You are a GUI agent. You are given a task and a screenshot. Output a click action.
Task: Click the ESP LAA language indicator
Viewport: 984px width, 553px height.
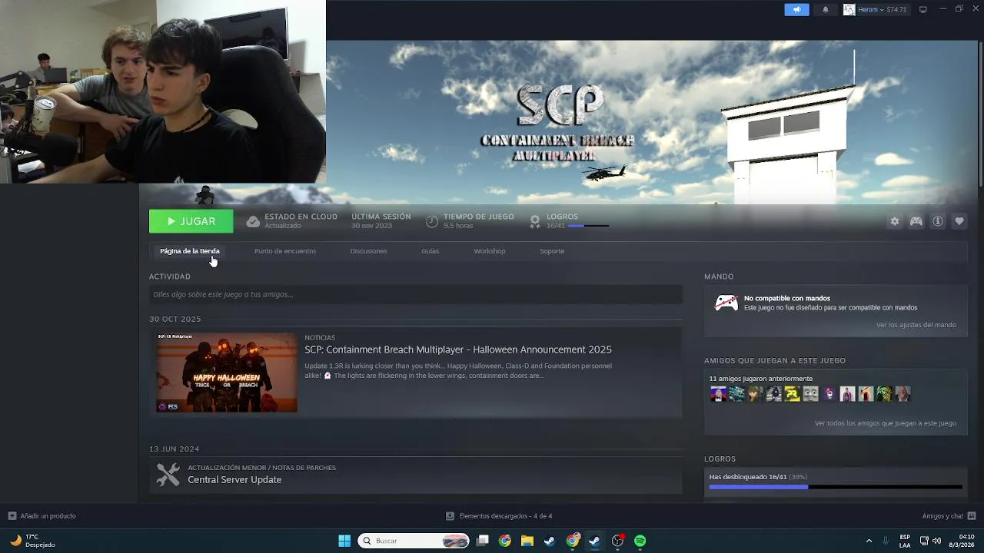coord(905,541)
